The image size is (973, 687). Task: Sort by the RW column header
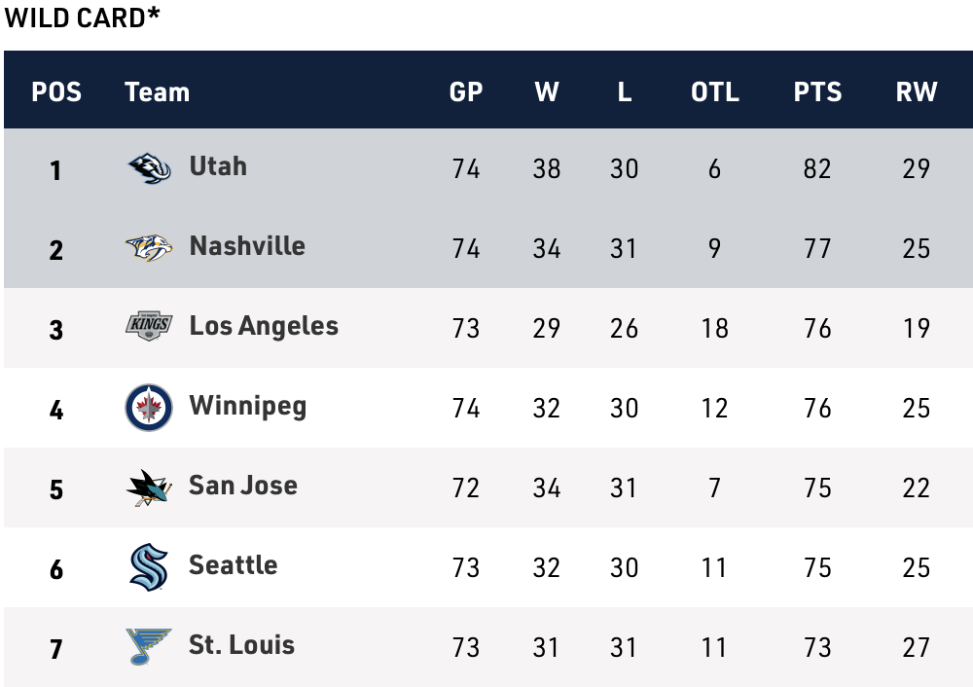pos(916,92)
